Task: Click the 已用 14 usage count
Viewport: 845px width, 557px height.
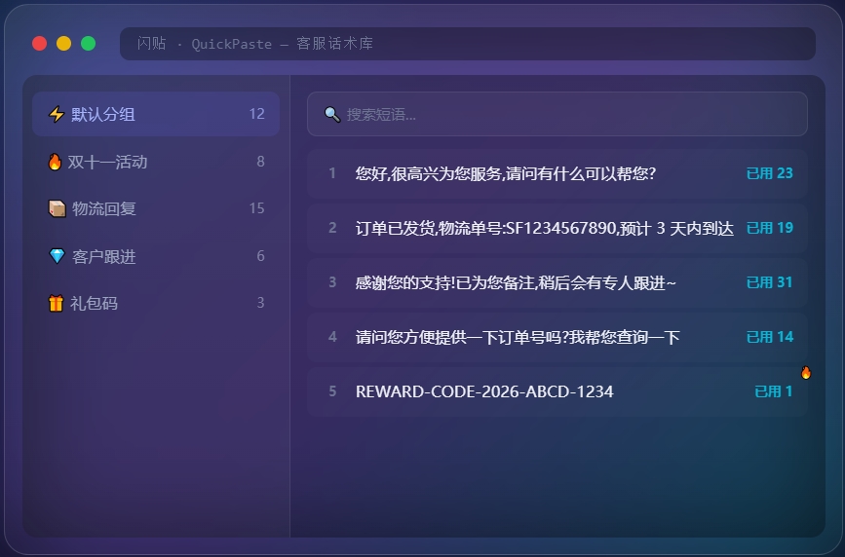Action: pos(770,337)
